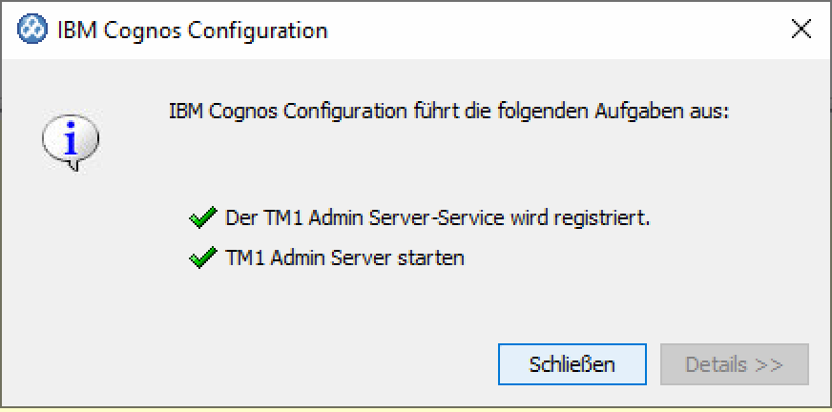Viewport: 832px width, 412px height.
Task: Click green checkmark beside Admin Server-Service registration
Action: tap(201, 218)
